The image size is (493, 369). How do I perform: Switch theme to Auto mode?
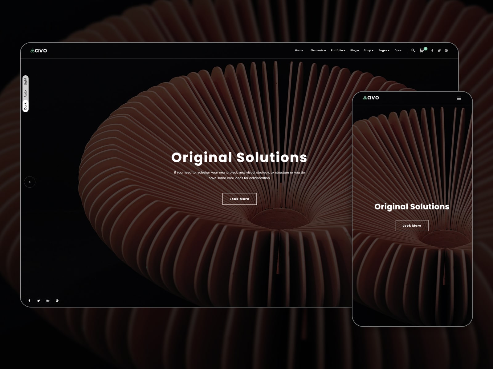(x=26, y=94)
